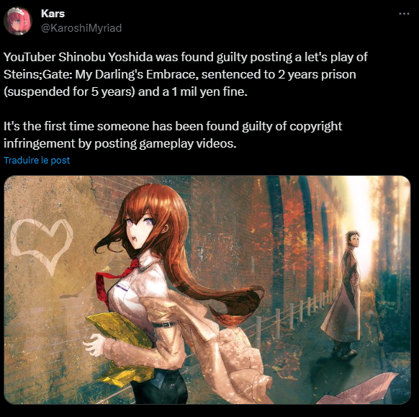
Task: Open the attached Steins;Gate artwork image
Action: pos(207,290)
